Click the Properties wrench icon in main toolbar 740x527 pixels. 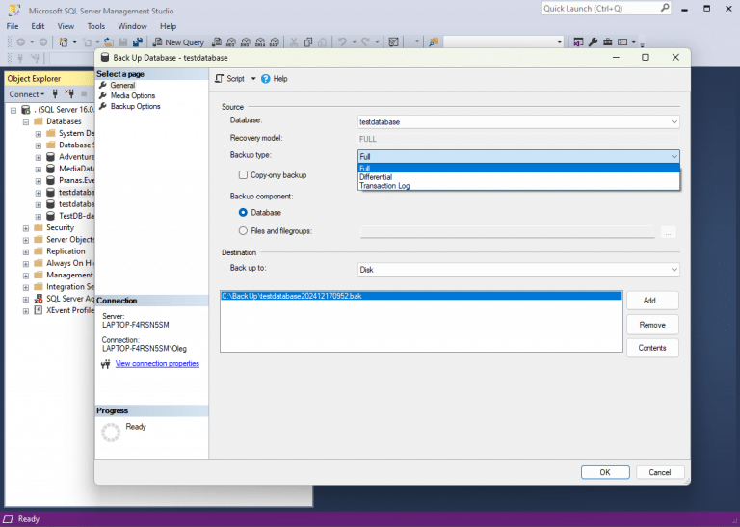pos(594,42)
